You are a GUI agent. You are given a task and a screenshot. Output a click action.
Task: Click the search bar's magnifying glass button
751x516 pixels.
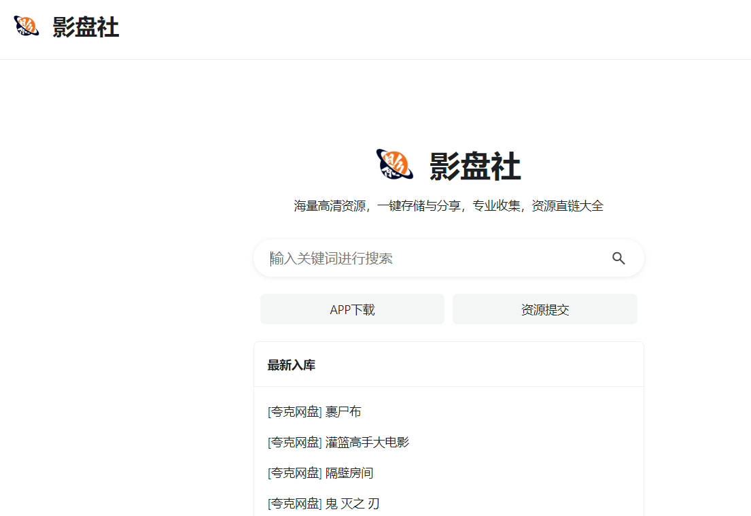[618, 258]
